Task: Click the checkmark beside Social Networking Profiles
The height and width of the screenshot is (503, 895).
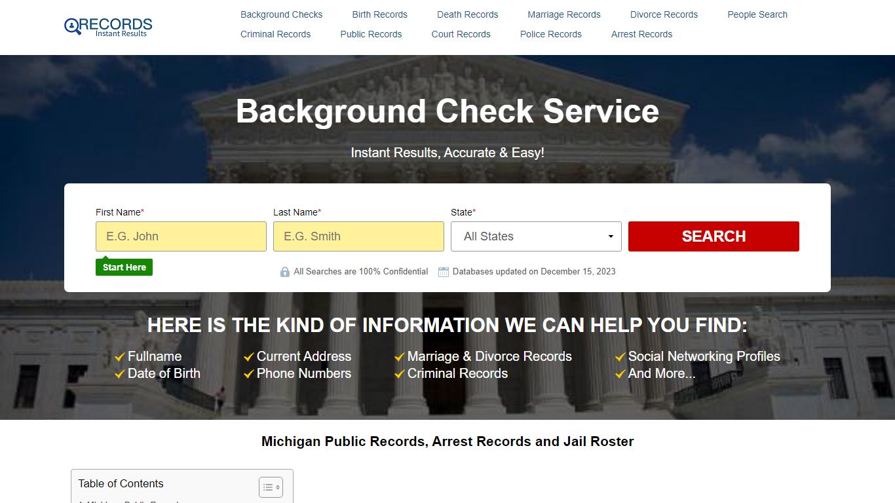Action: pyautogui.click(x=620, y=357)
